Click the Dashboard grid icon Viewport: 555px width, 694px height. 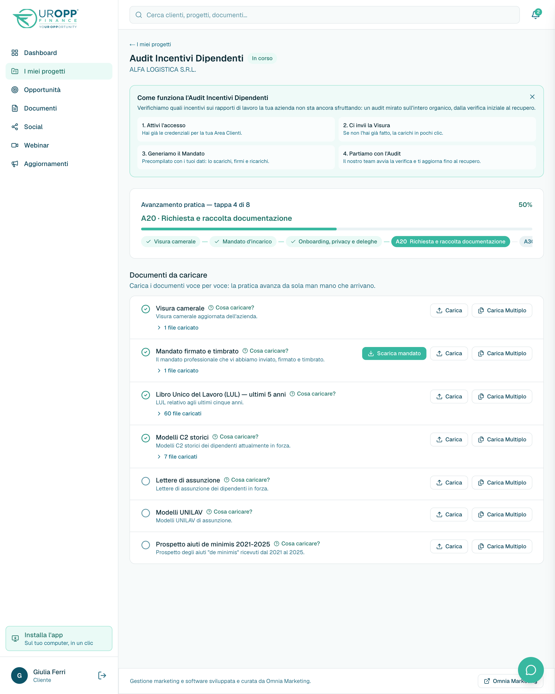pos(15,53)
